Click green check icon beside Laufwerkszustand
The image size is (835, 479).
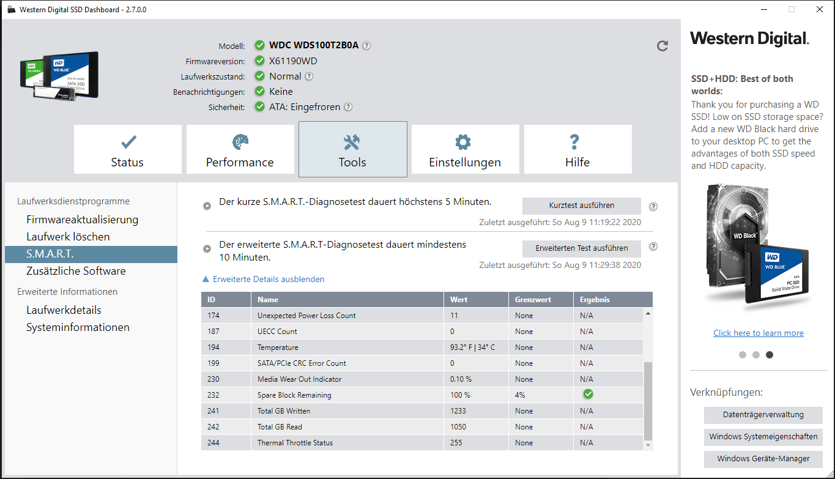coord(260,76)
